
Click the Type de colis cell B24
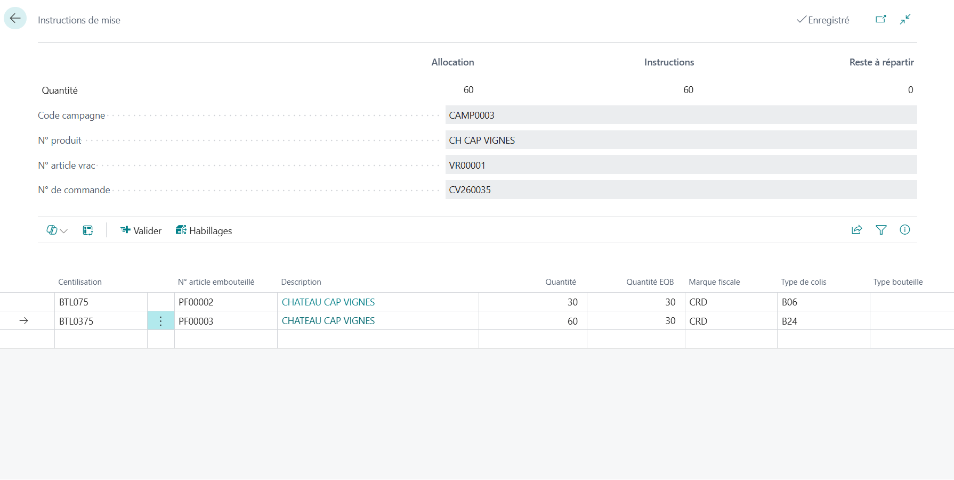(823, 321)
